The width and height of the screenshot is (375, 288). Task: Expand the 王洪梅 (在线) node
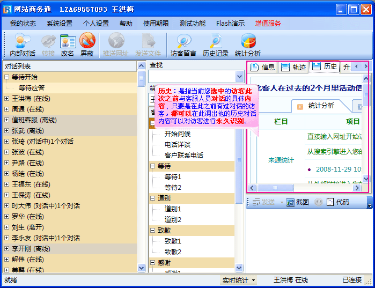click(x=7, y=99)
